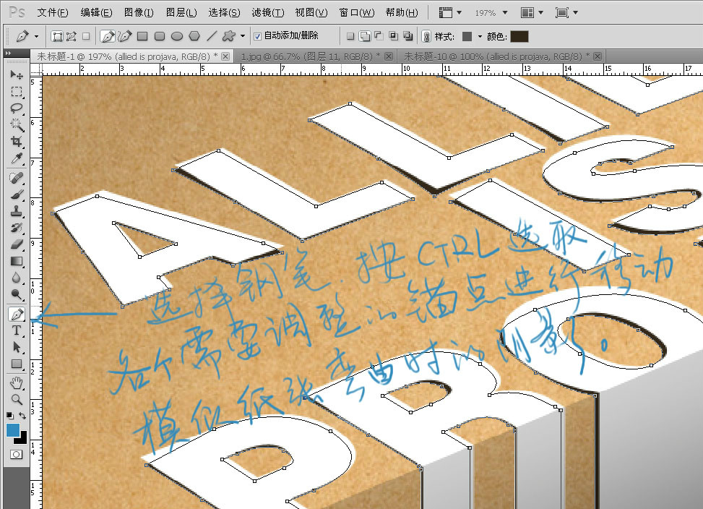
Task: Select the Clone Stamp tool
Action: click(x=17, y=211)
